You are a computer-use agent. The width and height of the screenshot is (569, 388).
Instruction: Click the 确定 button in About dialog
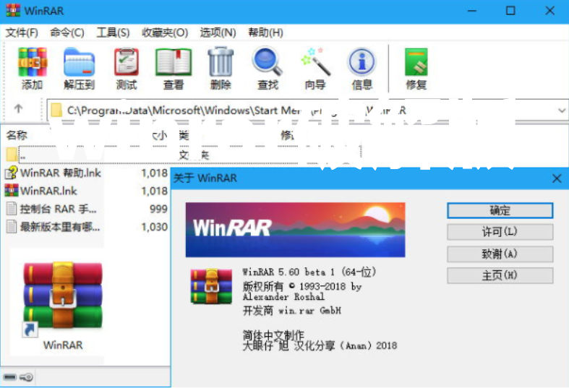[500, 210]
